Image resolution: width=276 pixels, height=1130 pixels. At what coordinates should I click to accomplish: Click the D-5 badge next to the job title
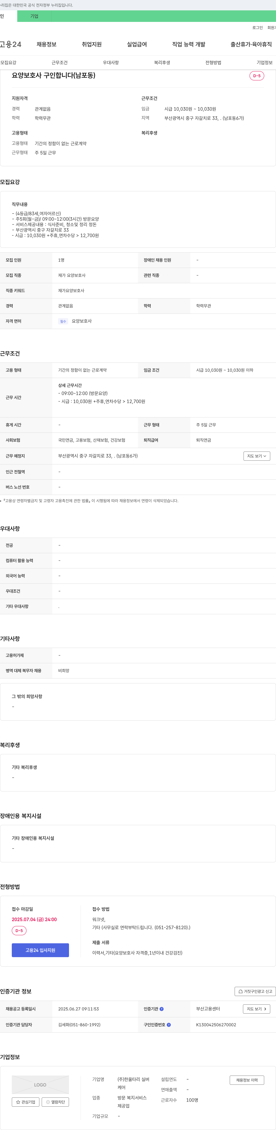pos(257,76)
